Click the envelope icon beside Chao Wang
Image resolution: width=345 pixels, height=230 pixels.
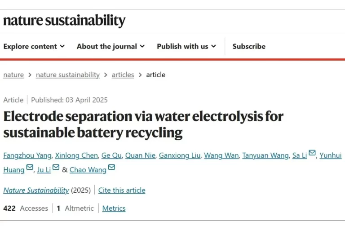pyautogui.click(x=111, y=168)
